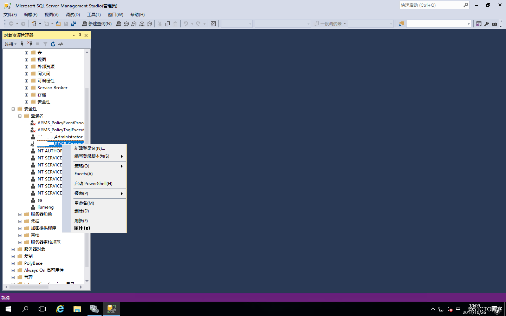The image size is (506, 316).
Task: Select the liumeng login
Action: 46,207
